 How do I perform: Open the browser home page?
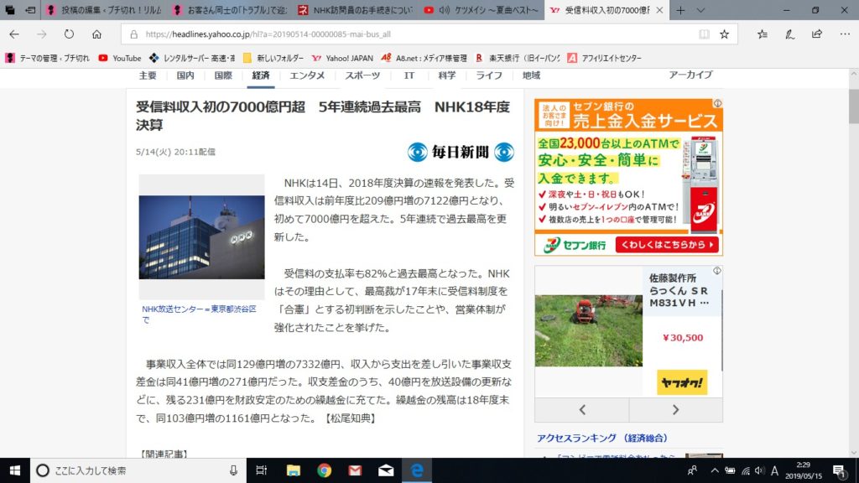point(96,34)
